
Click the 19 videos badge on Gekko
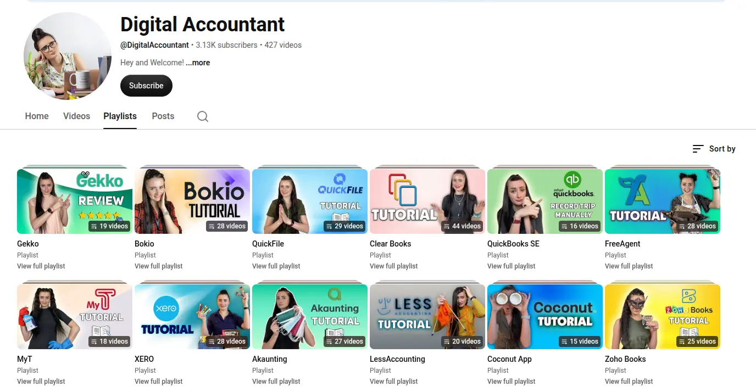click(109, 226)
